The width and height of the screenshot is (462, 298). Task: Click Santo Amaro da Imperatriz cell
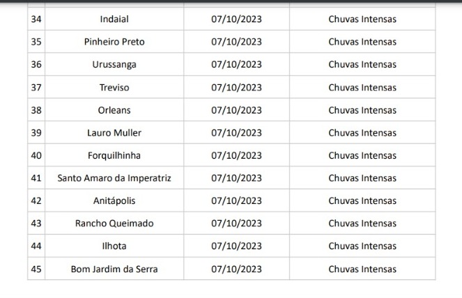click(114, 178)
